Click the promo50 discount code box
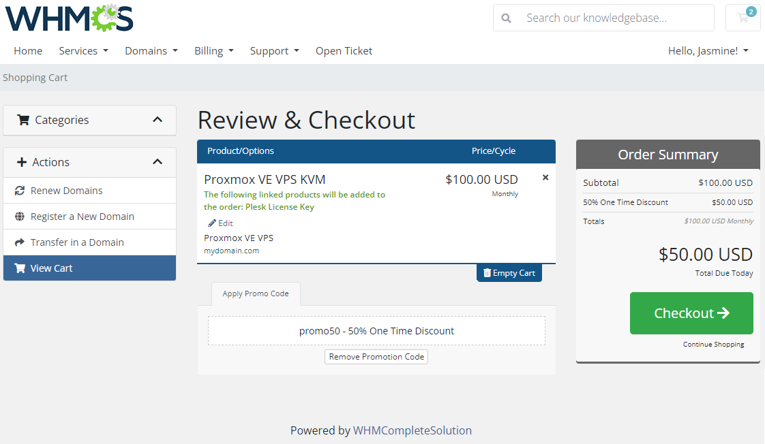This screenshot has width=765, height=444. (x=376, y=331)
